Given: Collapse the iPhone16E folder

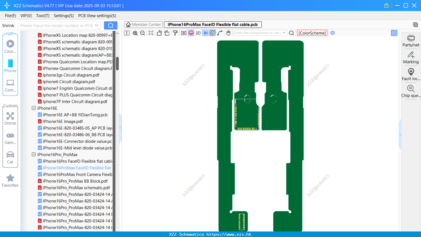Looking at the screenshot, I should pos(34,108).
